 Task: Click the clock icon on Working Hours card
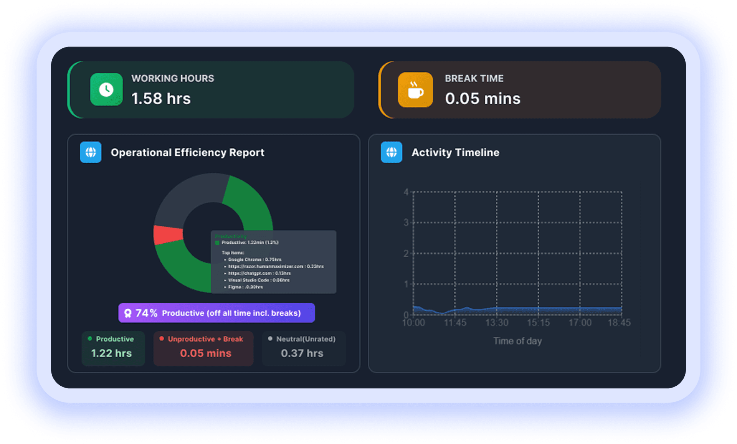[x=106, y=89]
